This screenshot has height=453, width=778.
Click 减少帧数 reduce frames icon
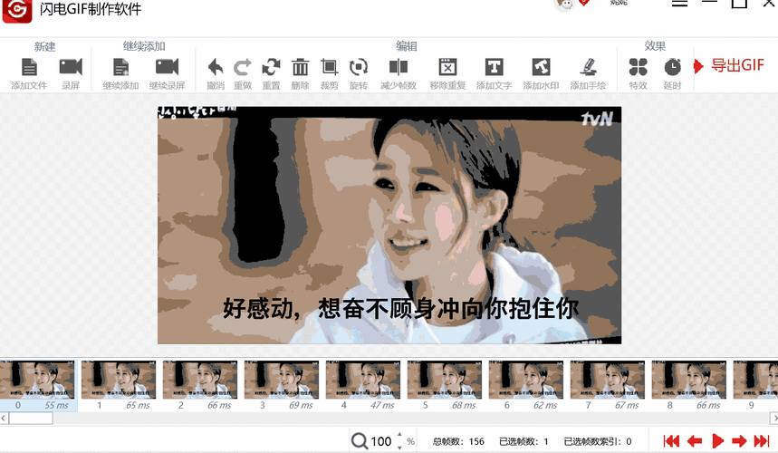point(398,67)
